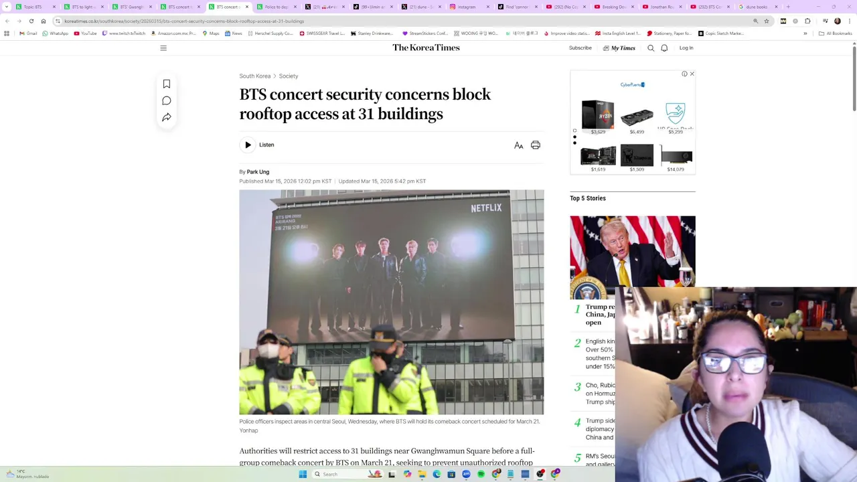Open the Gmail bookmark
The image size is (857, 482).
[28, 33]
